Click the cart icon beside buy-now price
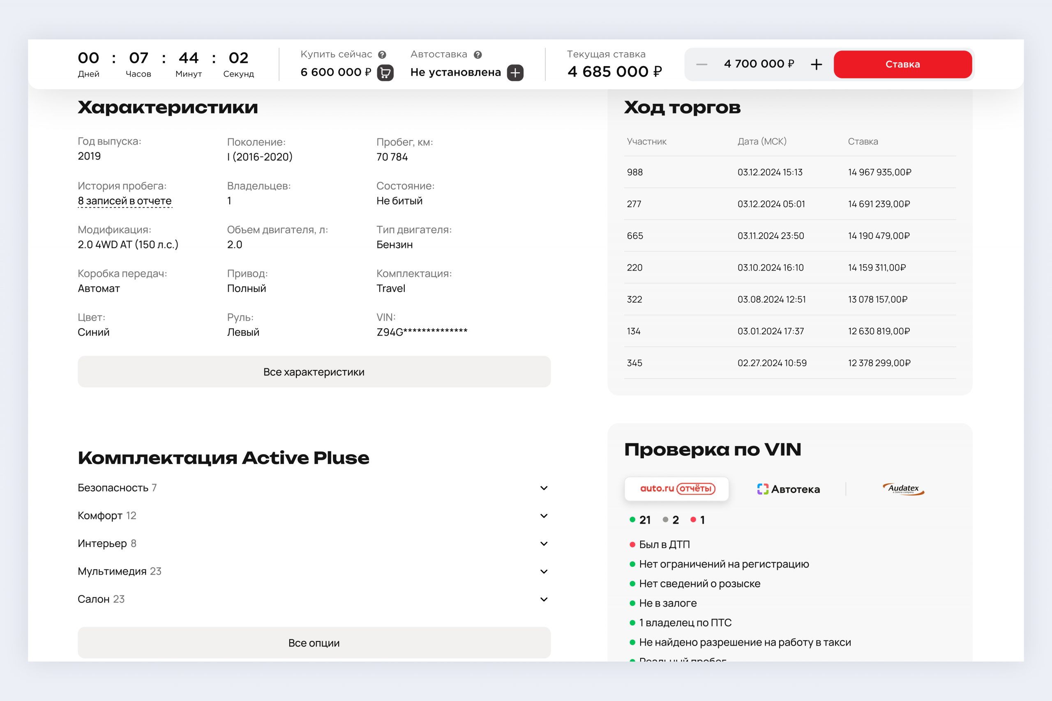Image resolution: width=1052 pixels, height=701 pixels. (x=385, y=72)
